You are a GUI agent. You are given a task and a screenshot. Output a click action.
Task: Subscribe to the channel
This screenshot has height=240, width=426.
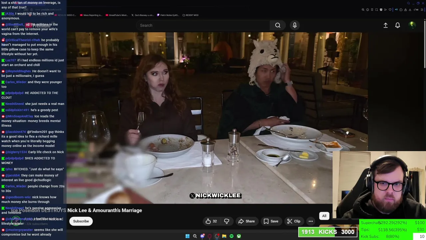pos(81,221)
